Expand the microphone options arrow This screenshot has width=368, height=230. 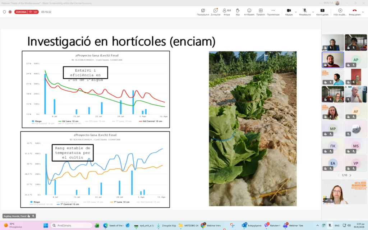coord(313,12)
